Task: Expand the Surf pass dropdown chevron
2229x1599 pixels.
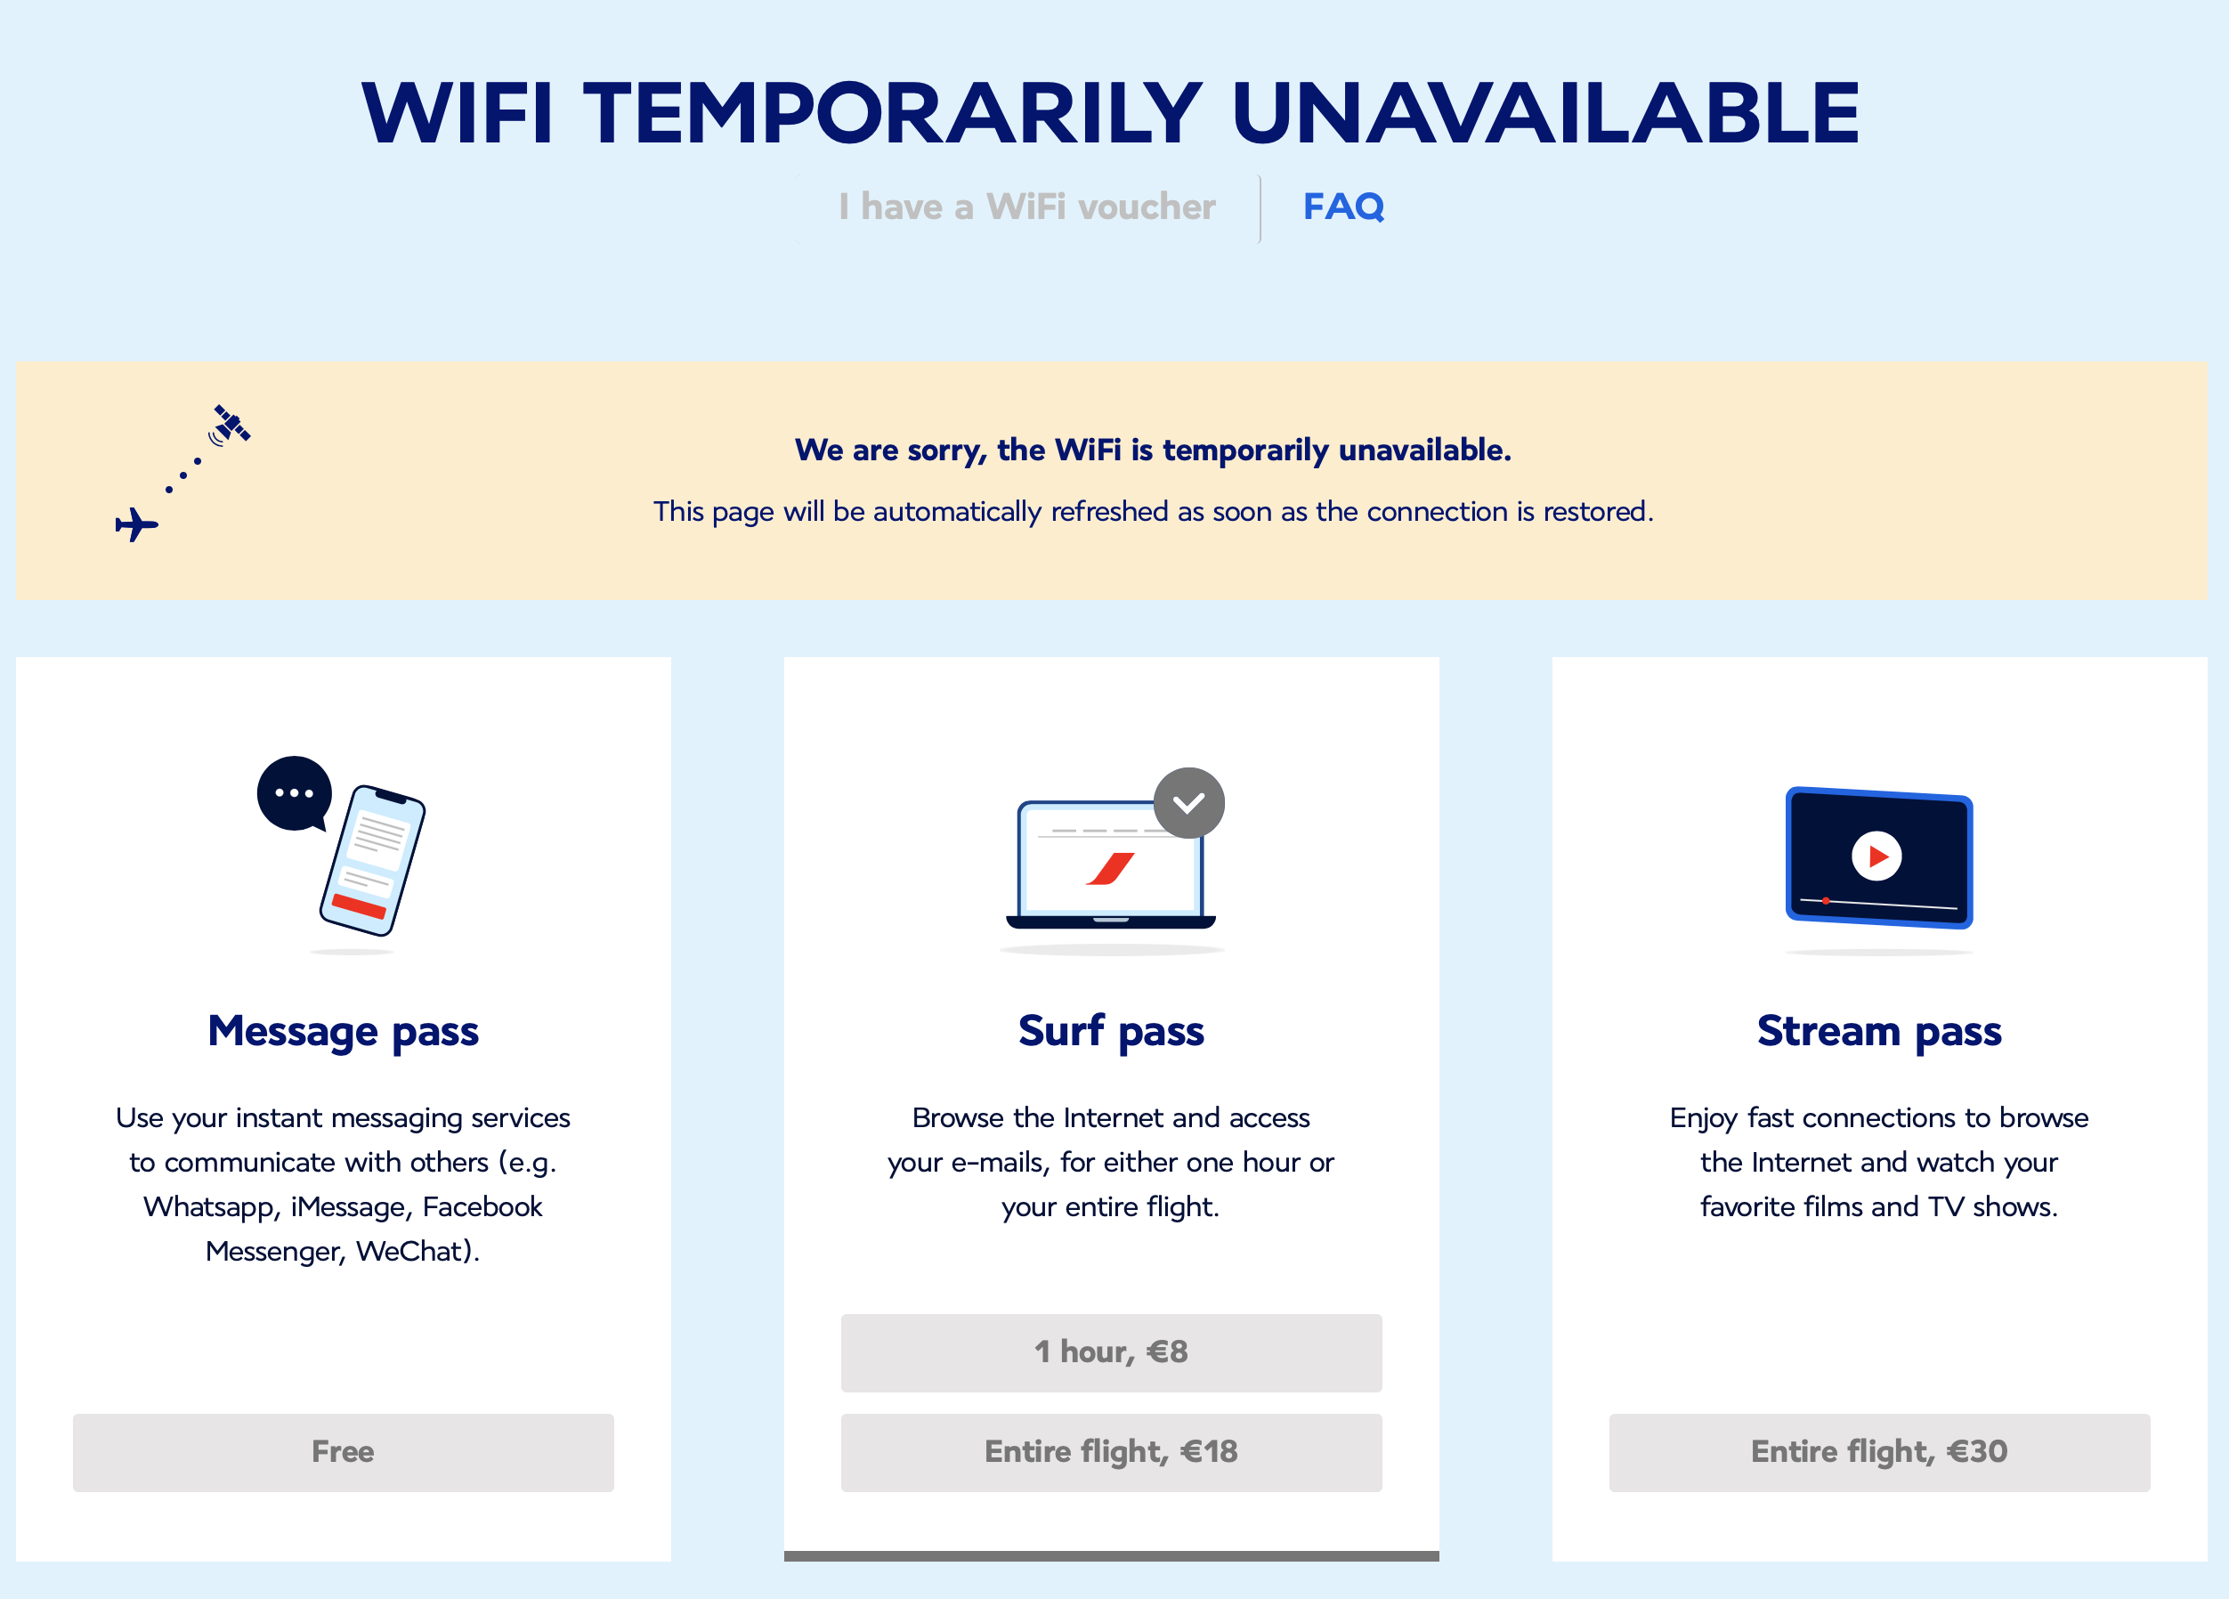Action: click(x=1189, y=801)
